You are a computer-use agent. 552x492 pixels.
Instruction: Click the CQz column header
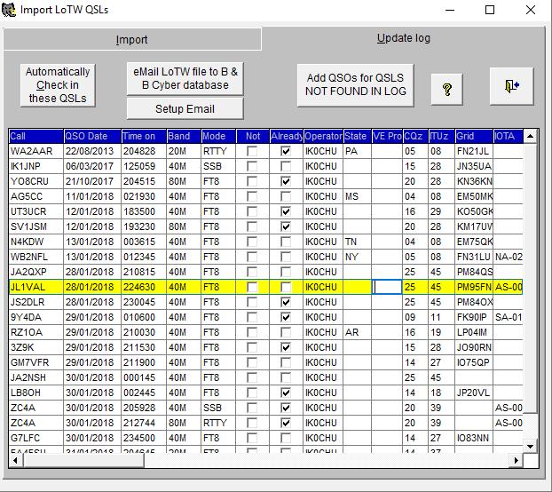(x=415, y=136)
